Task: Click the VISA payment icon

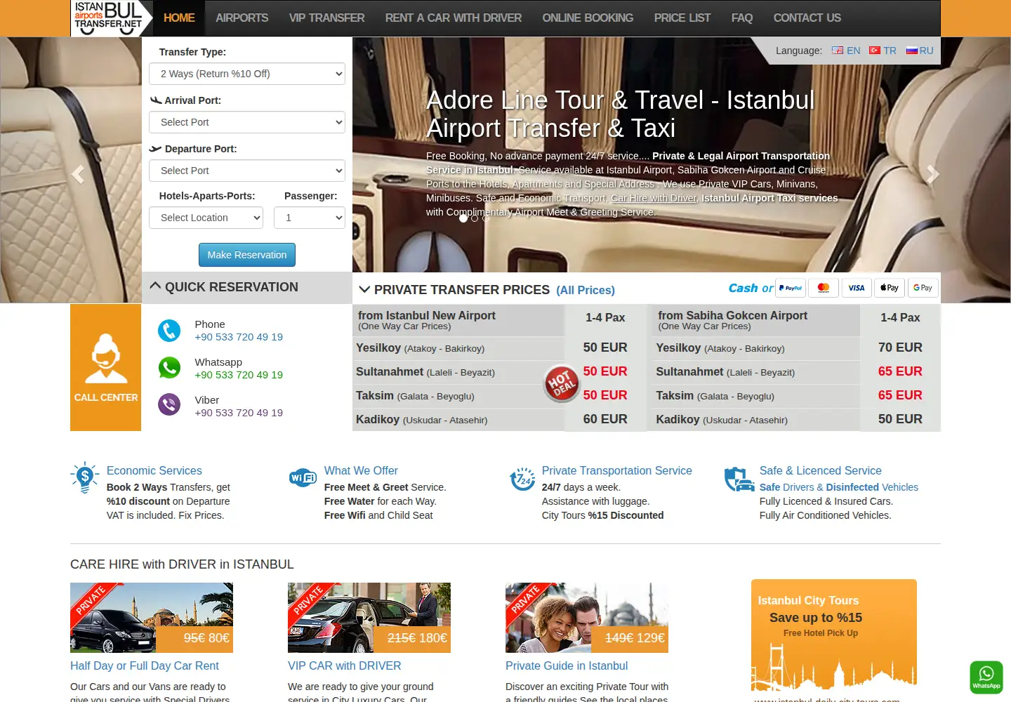Action: [x=857, y=288]
